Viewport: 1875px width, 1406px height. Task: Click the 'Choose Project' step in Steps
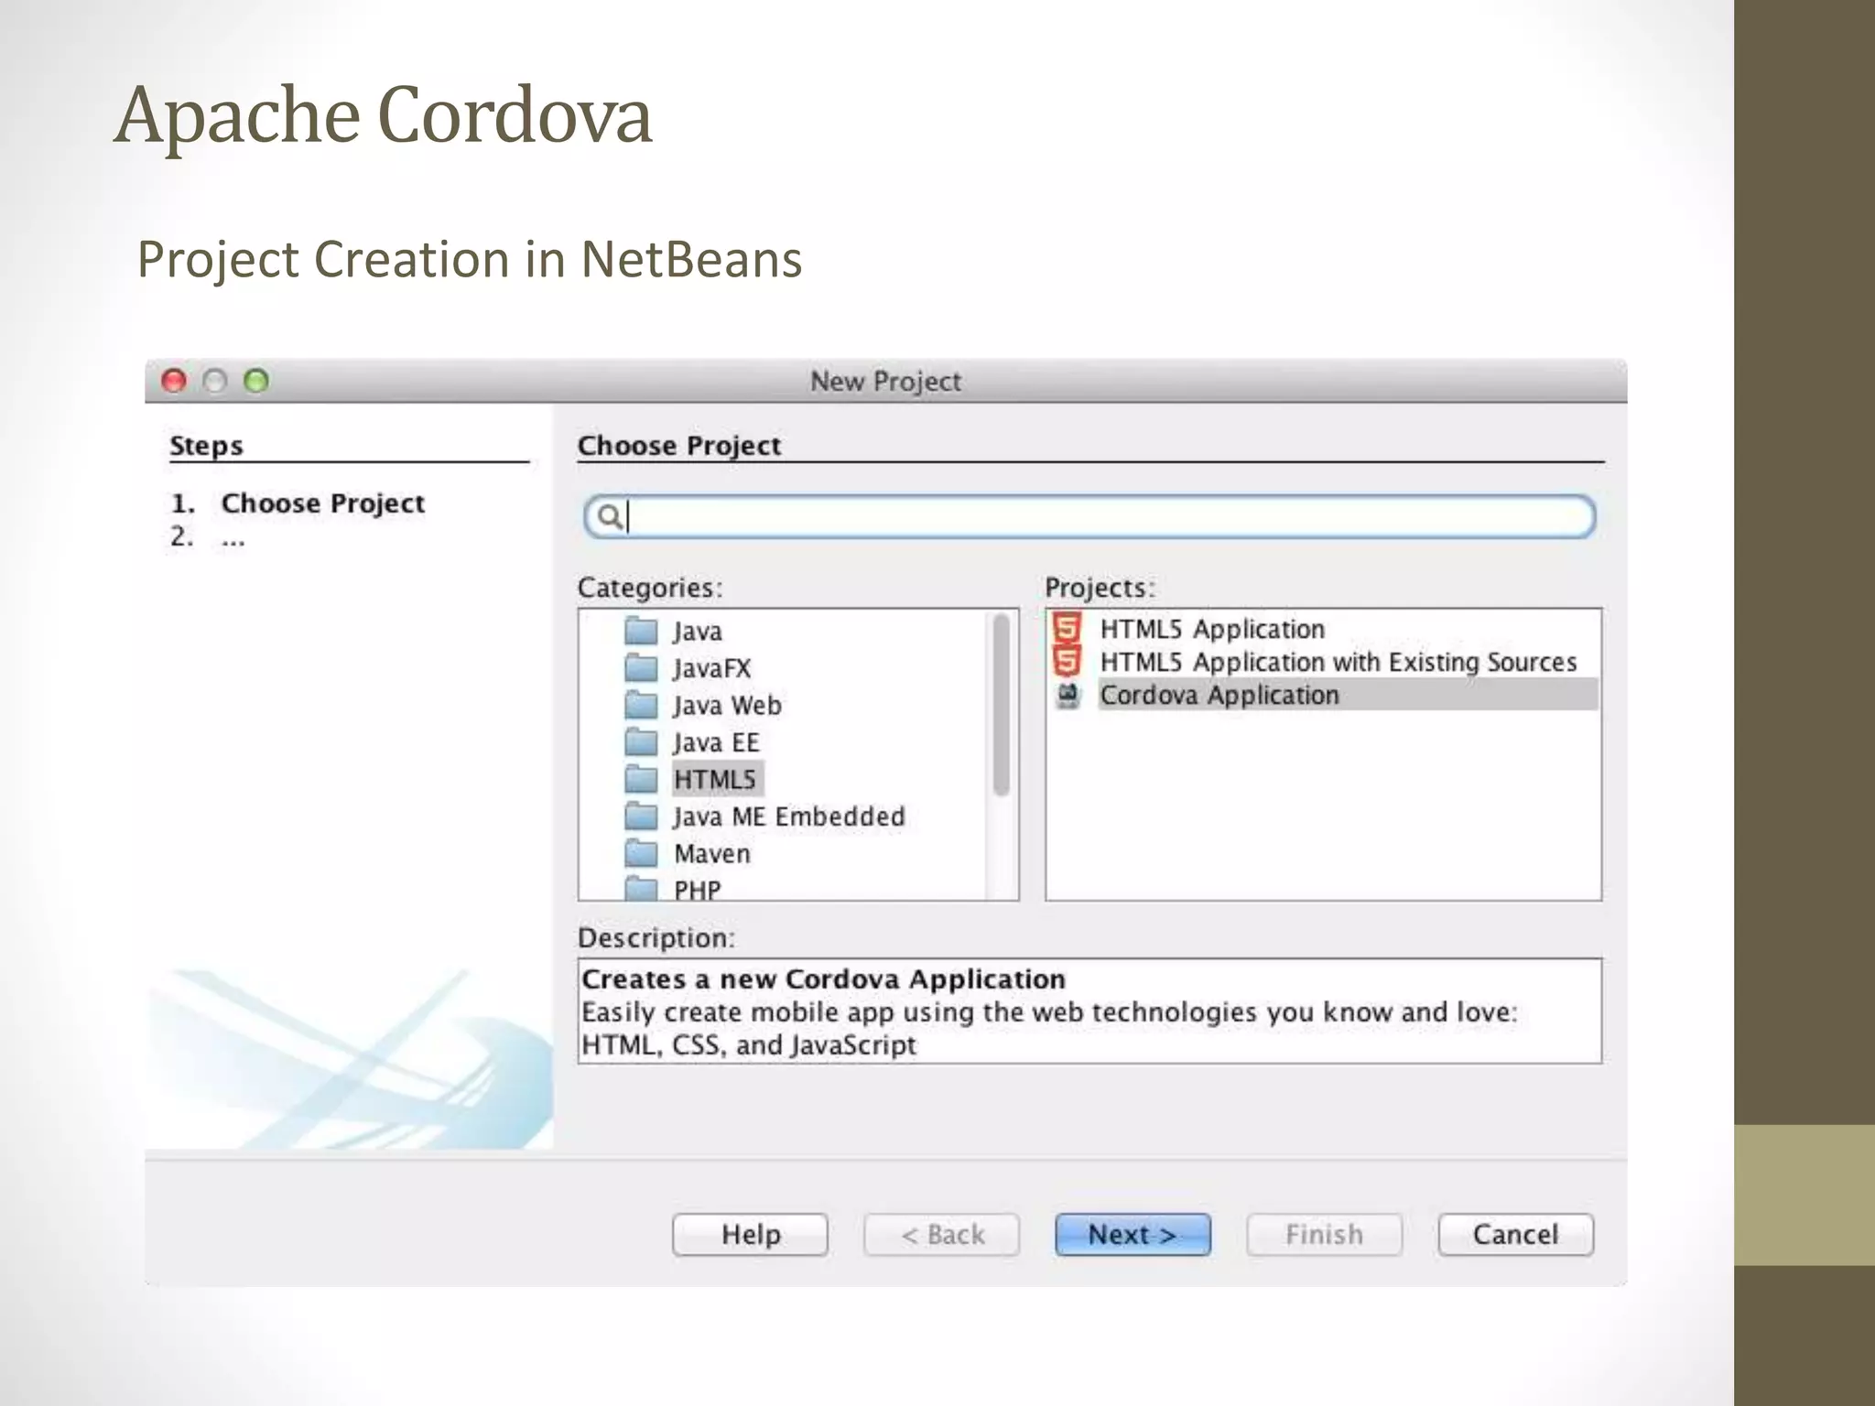322,503
